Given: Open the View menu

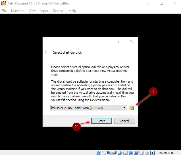Looking at the screenshot, I should (x=32, y=11).
